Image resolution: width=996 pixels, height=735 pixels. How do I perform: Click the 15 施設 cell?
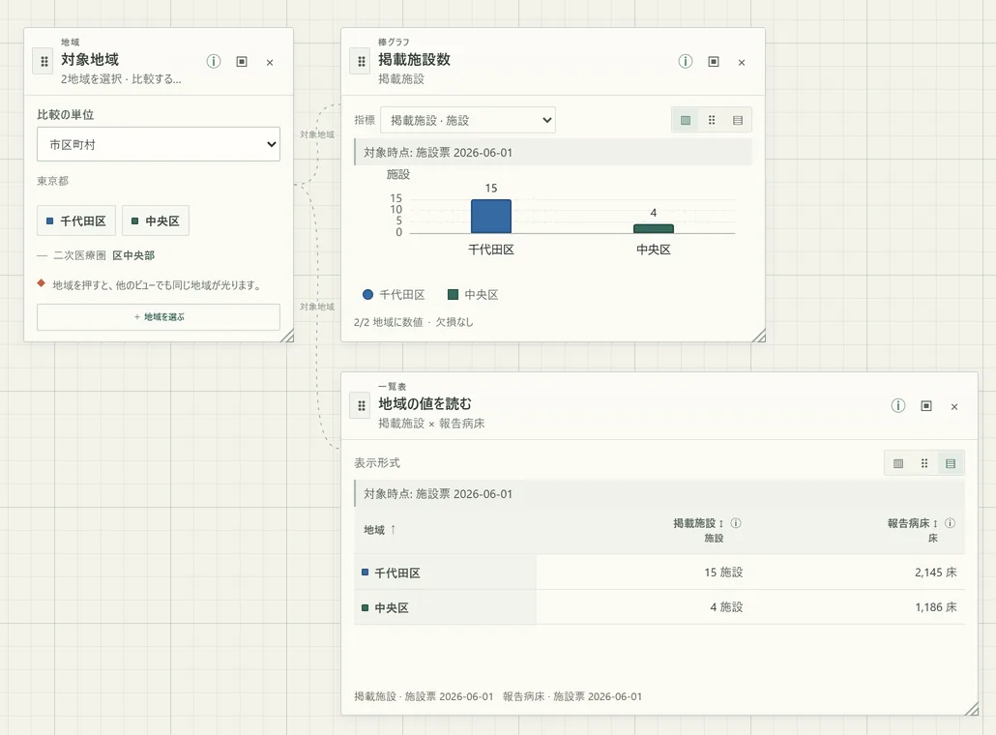(x=723, y=573)
